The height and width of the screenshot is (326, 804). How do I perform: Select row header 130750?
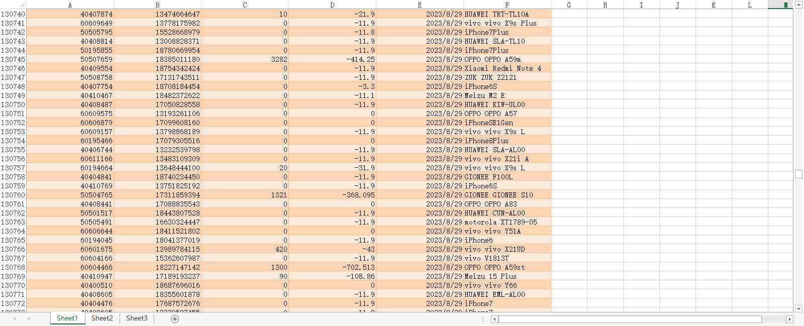pos(13,104)
